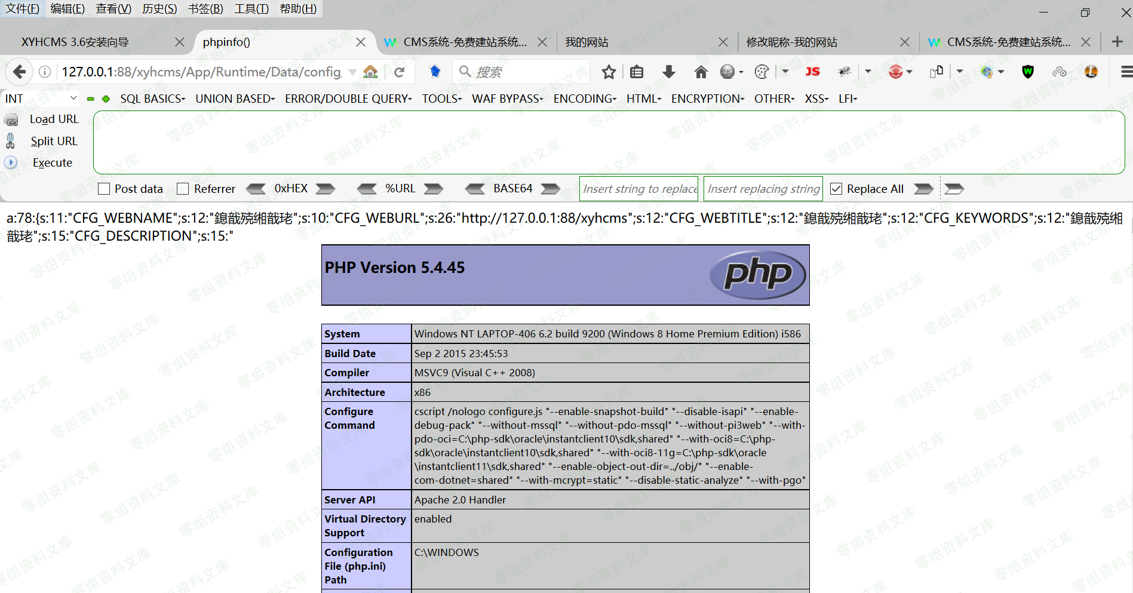The width and height of the screenshot is (1133, 593).
Task: Uncheck the Replace All checkbox
Action: pyautogui.click(x=836, y=189)
